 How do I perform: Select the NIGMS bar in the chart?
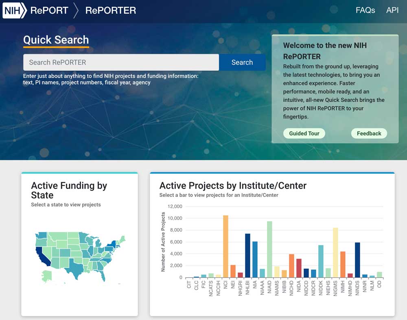click(x=335, y=253)
